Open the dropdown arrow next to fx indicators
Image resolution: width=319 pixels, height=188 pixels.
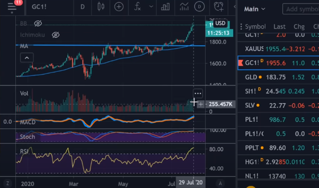click(x=151, y=7)
